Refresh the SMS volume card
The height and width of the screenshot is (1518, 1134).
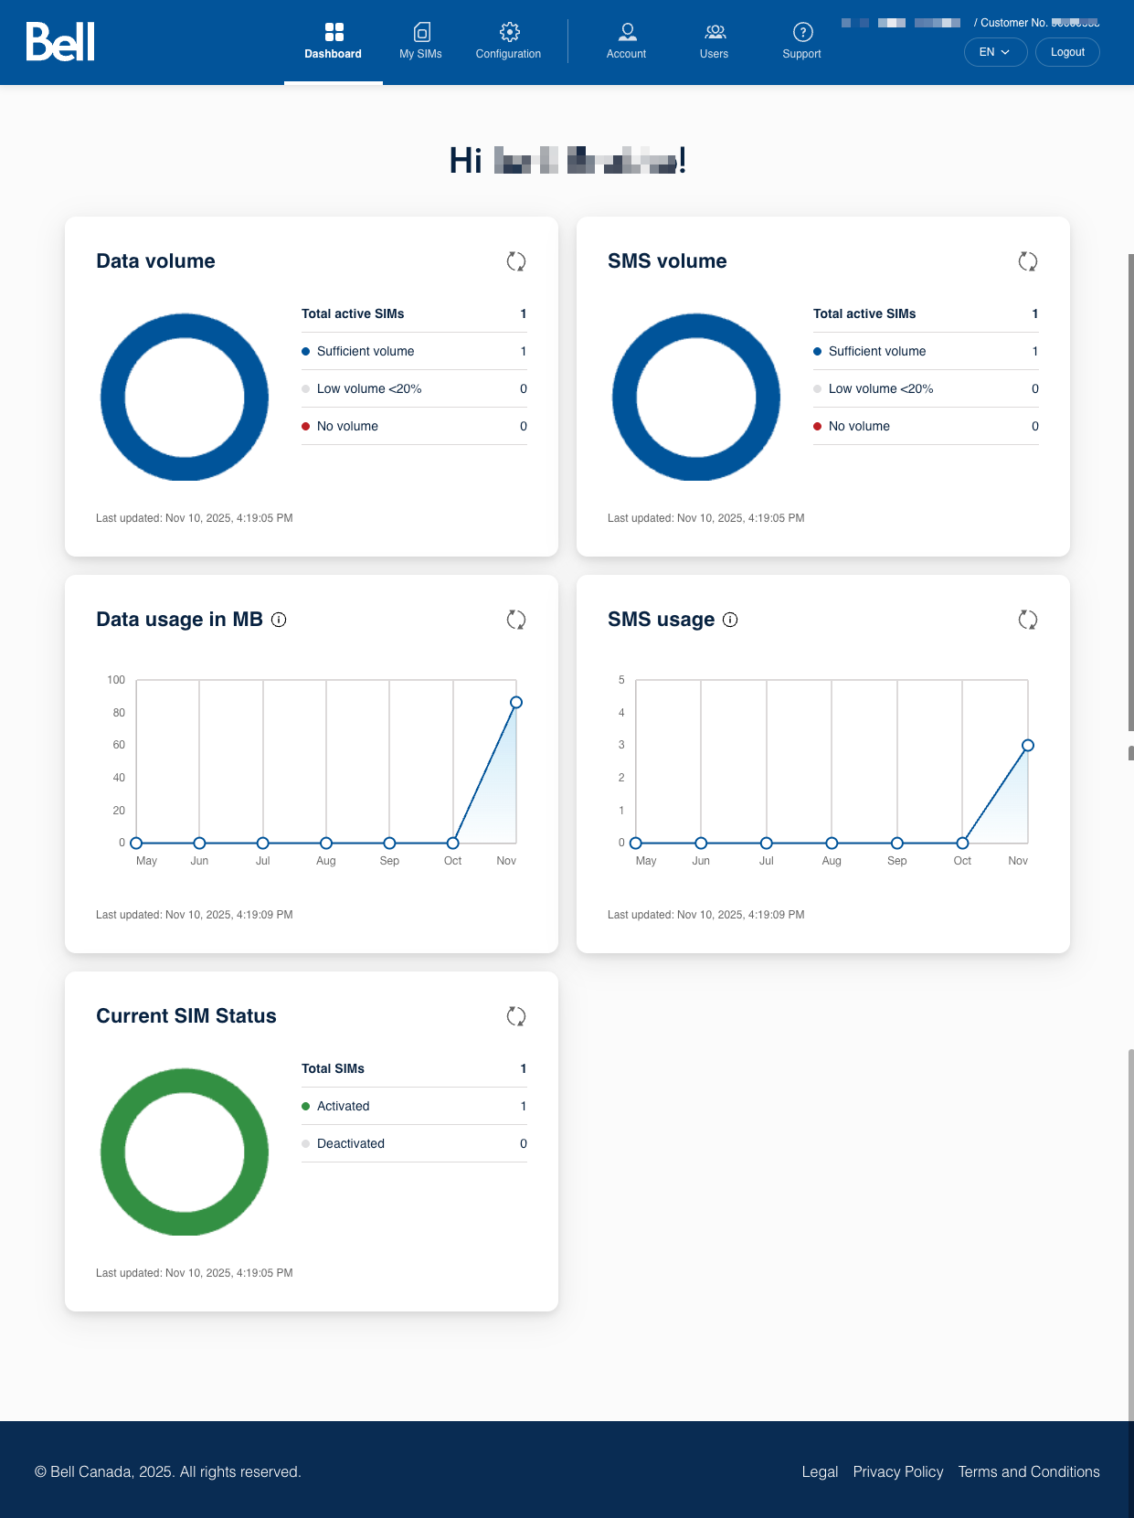pos(1028,261)
